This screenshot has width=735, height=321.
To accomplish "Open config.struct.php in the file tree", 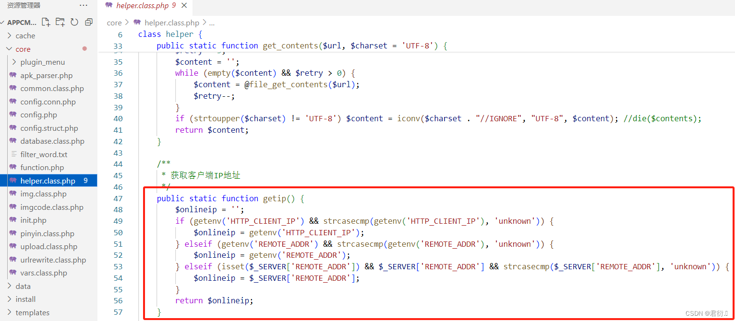I will click(x=49, y=128).
